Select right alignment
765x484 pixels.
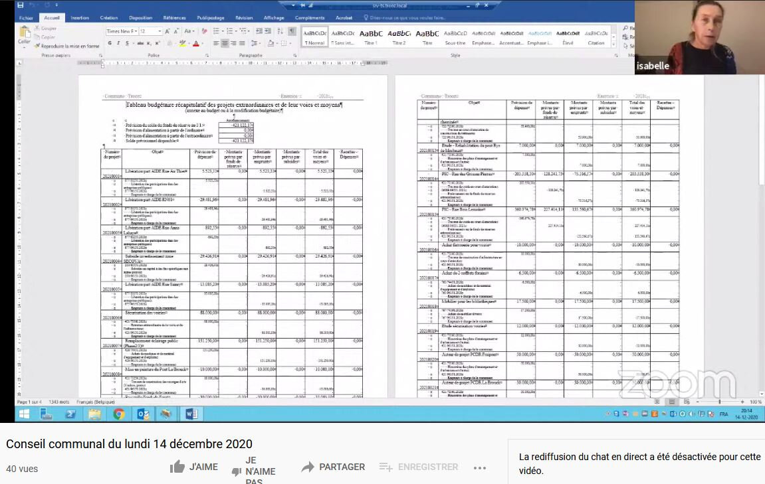tap(233, 43)
